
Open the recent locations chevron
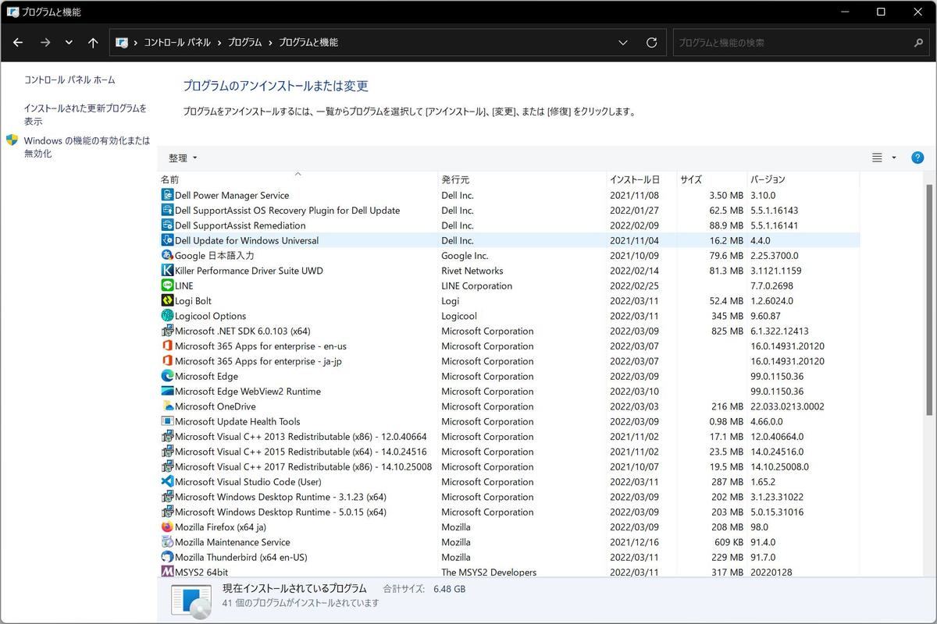click(x=69, y=43)
